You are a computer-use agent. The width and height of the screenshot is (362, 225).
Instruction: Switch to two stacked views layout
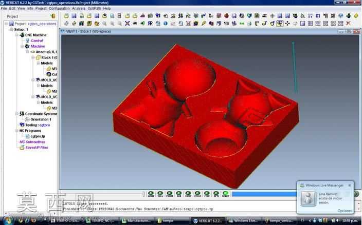318,23
